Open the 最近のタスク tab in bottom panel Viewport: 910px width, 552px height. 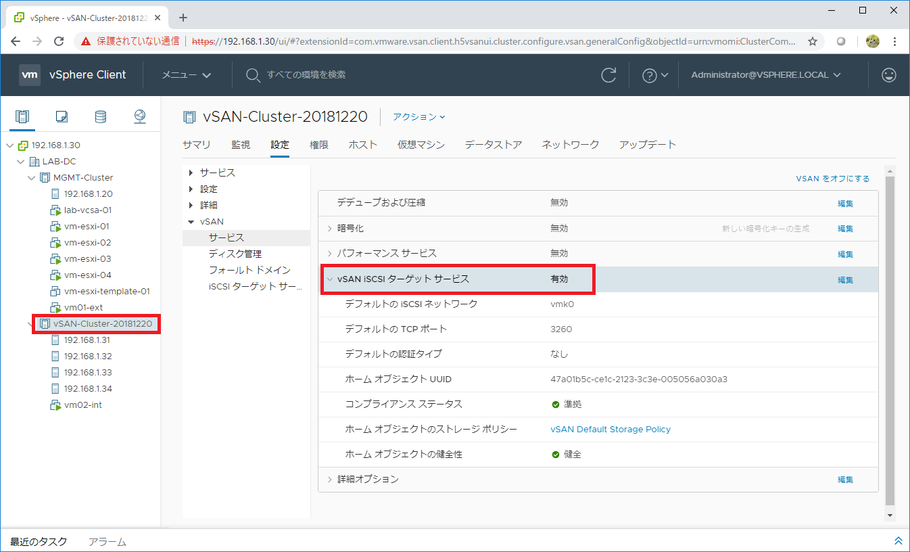pos(39,542)
